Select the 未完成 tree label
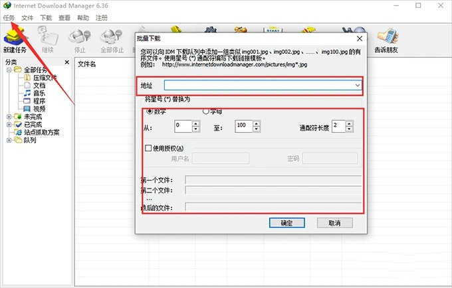This screenshot has height=288, width=452. coord(33,117)
